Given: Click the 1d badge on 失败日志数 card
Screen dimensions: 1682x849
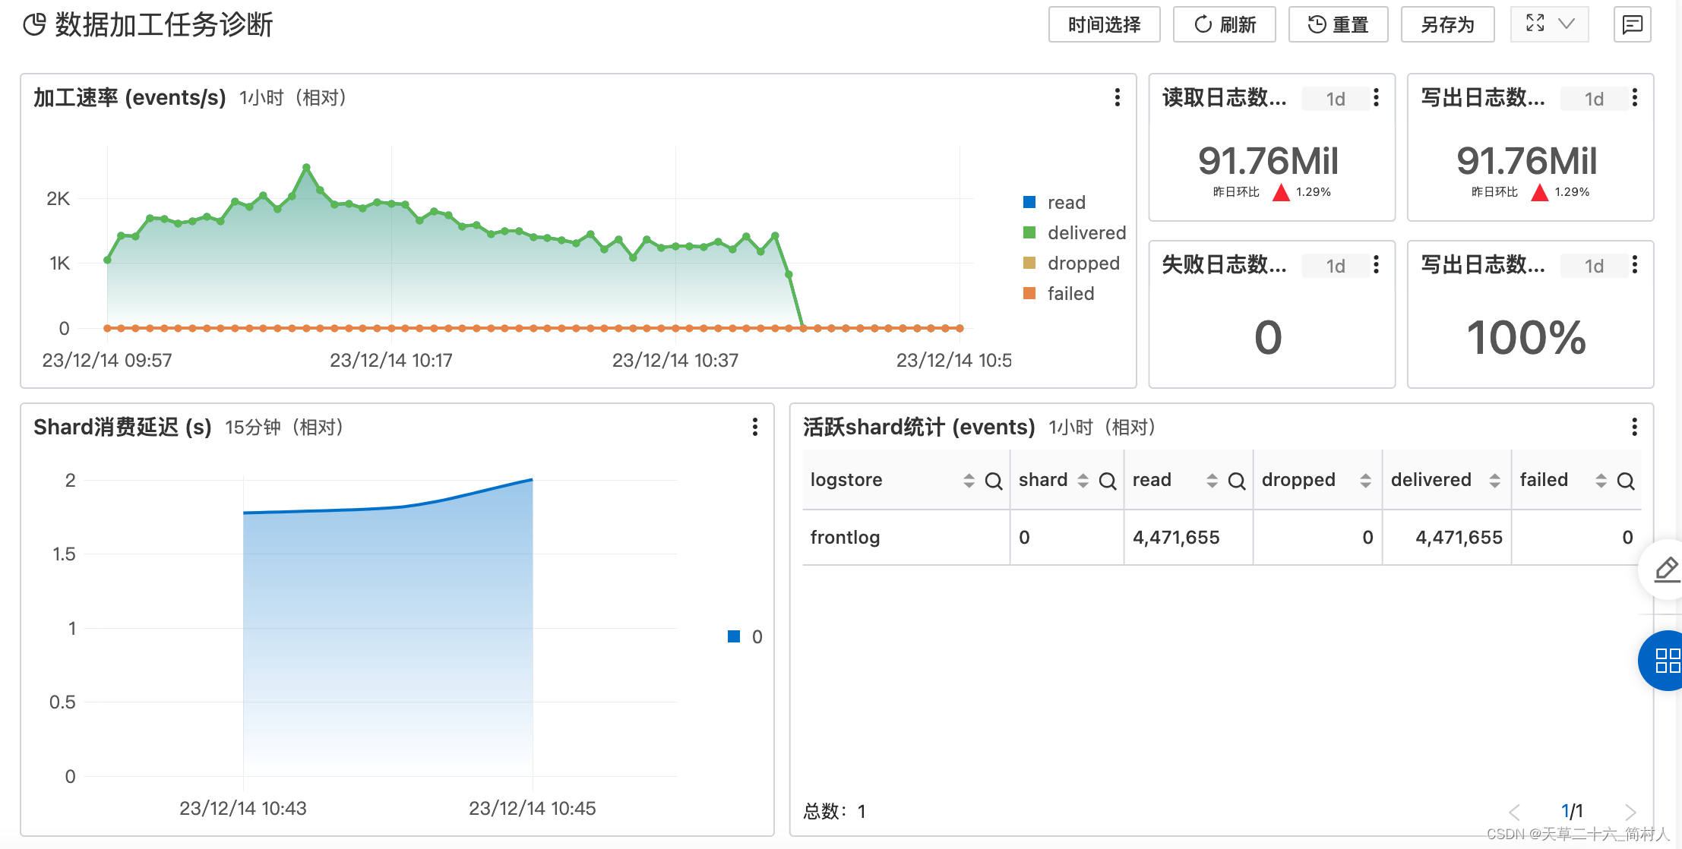Looking at the screenshot, I should click(x=1335, y=266).
